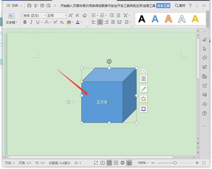
Task: Toggle bold formatting in the ribbon
Action: pos(25,22)
